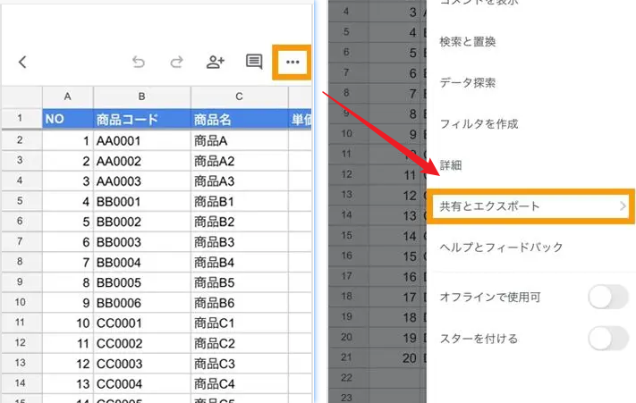
Task: Select cell 商品B3
Action: 240,242
